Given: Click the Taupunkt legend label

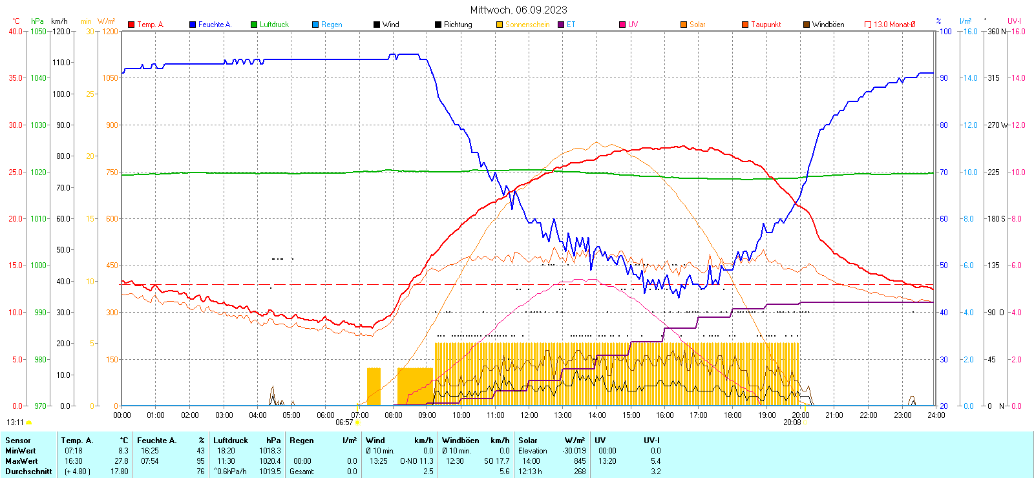Looking at the screenshot, I should point(766,25).
